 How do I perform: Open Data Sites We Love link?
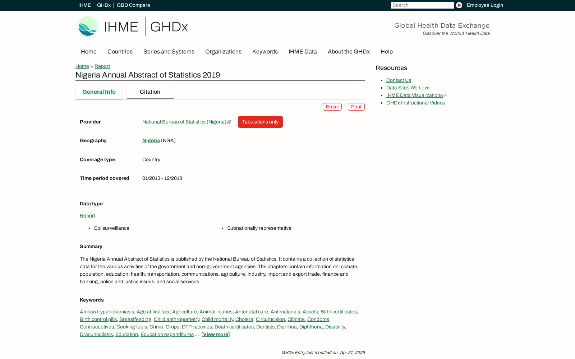[408, 88]
